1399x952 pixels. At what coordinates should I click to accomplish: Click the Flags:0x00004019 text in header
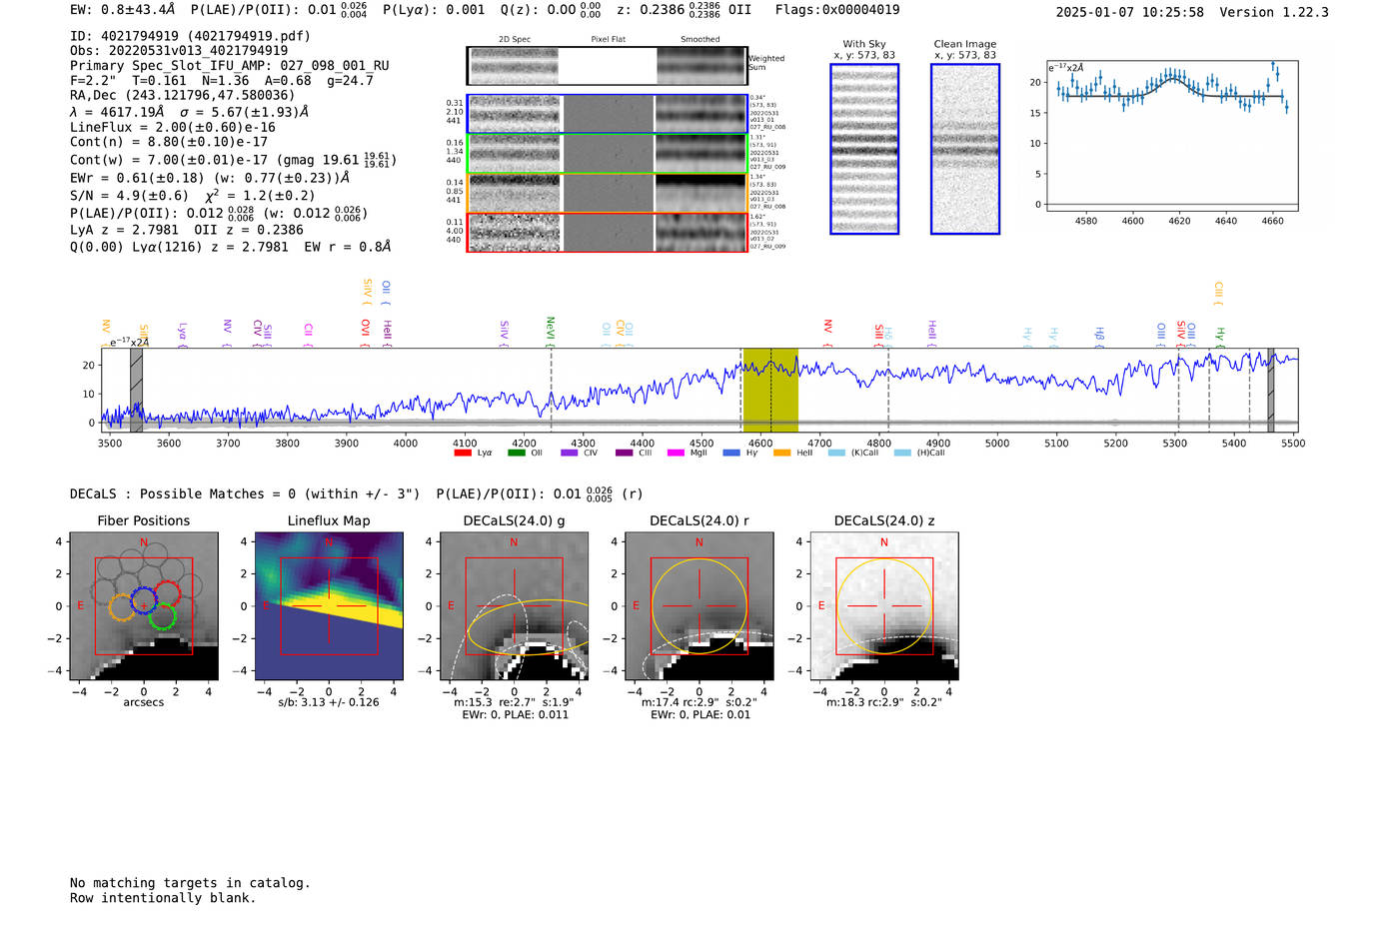coord(837,10)
